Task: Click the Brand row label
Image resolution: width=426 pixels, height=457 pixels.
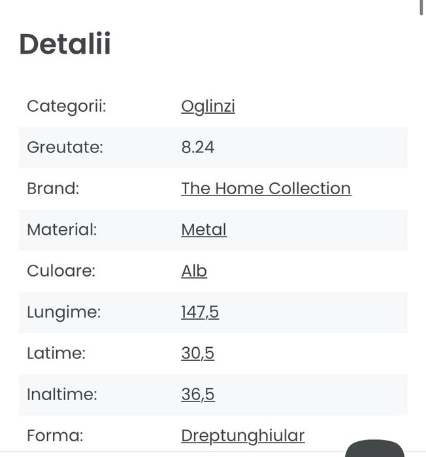Action: tap(53, 188)
